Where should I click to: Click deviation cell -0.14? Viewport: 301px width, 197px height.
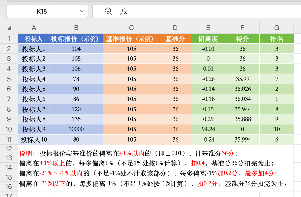[208, 89]
